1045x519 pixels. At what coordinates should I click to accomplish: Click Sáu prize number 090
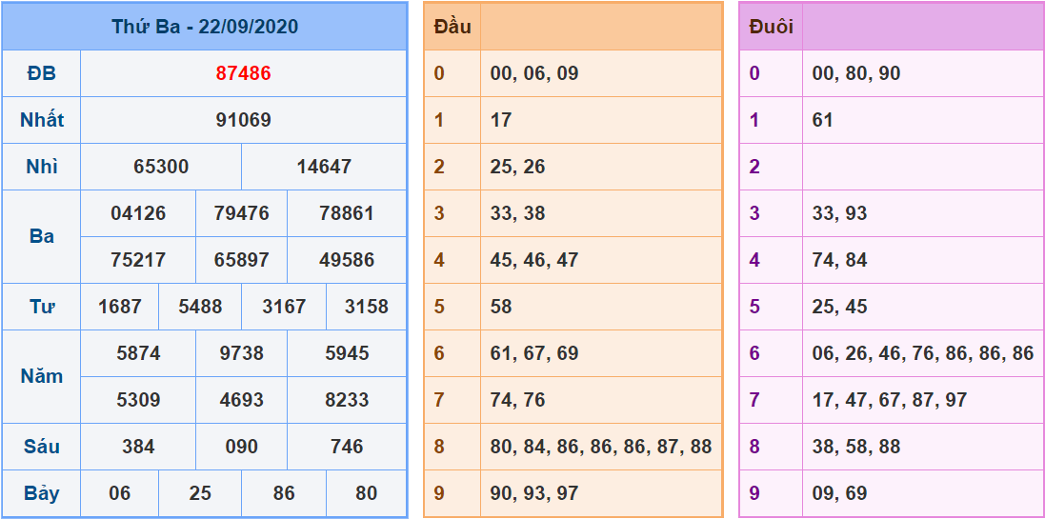241,447
